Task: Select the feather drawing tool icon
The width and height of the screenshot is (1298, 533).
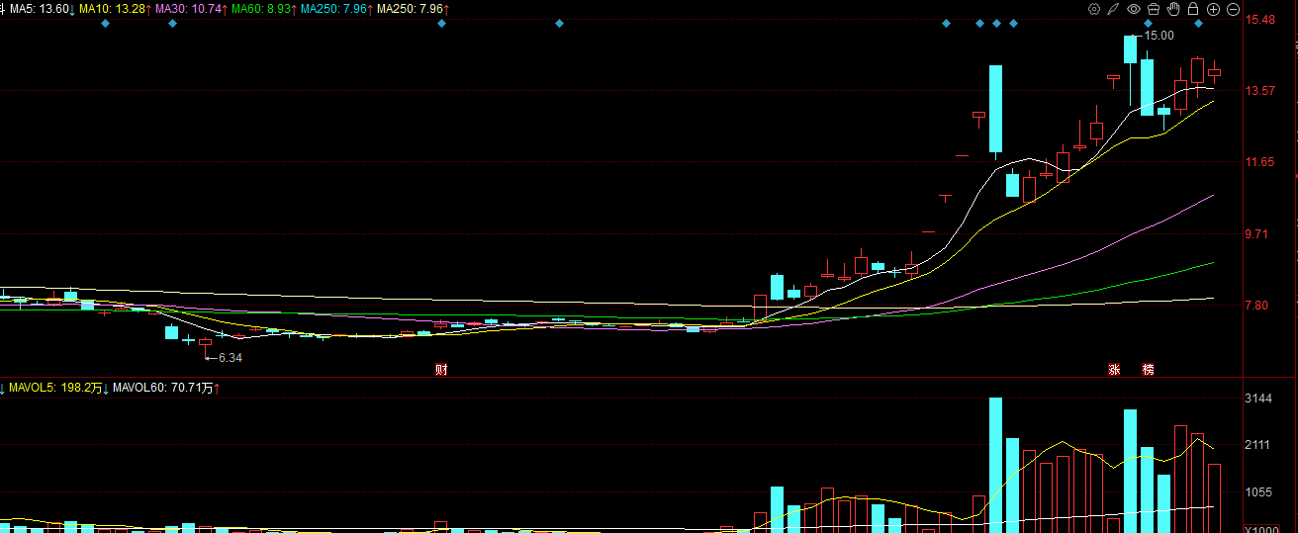Action: click(1114, 9)
